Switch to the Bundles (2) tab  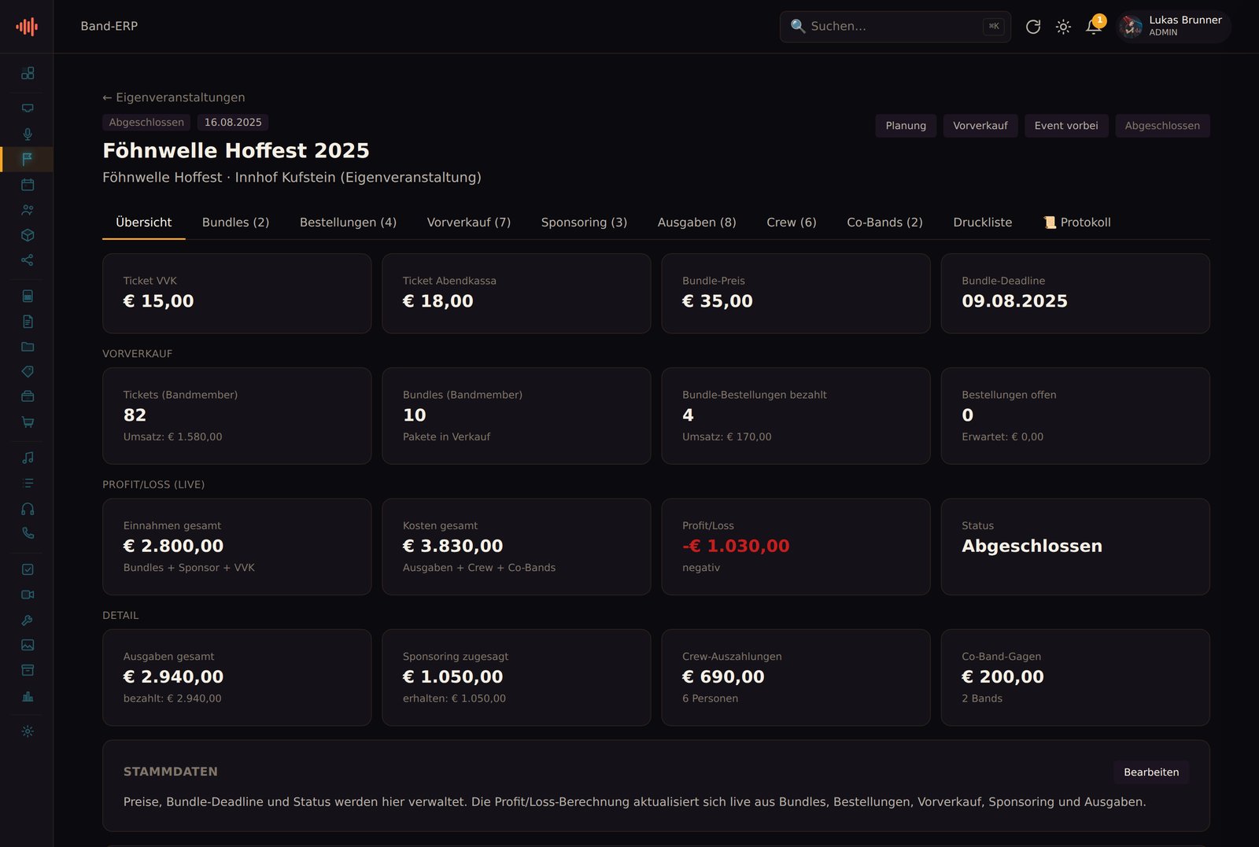point(235,223)
